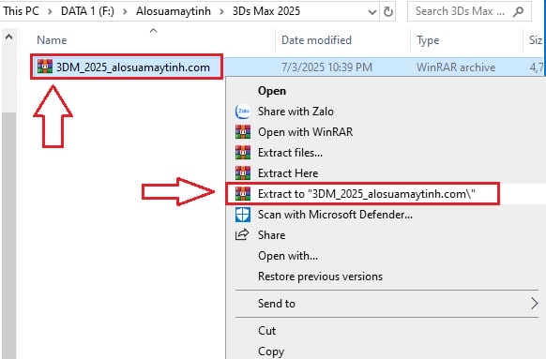This screenshot has width=546, height=359.
Task: Expand the address bar history dropdown
Action: tap(372, 12)
